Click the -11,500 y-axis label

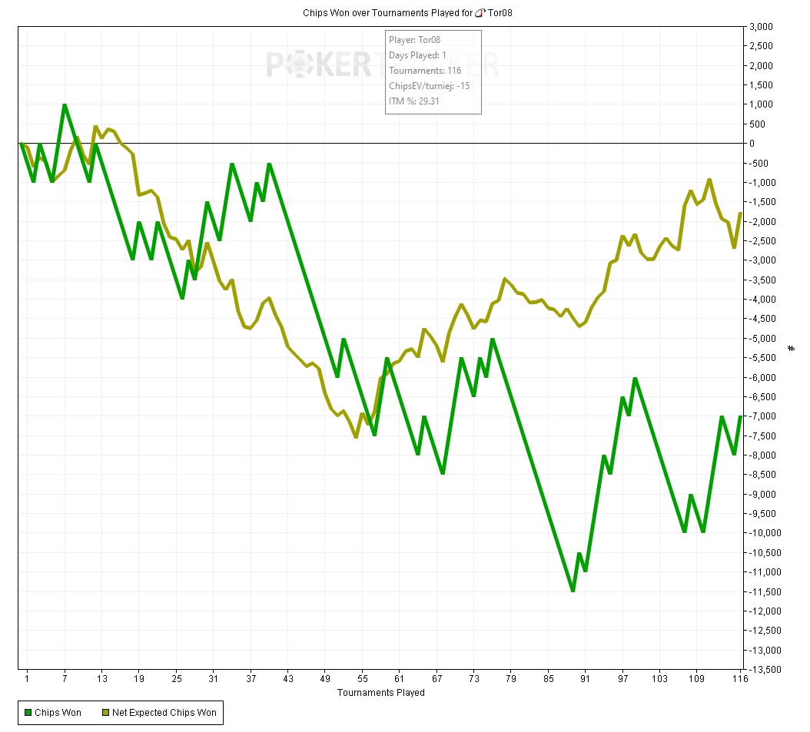click(765, 591)
